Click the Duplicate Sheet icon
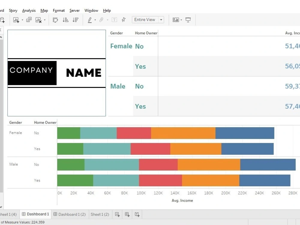Screen dimensions: 300x225 [29, 19]
